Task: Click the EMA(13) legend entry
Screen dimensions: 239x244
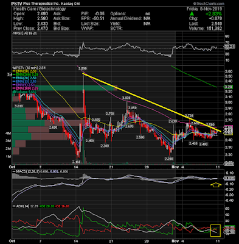Action: 24,82
